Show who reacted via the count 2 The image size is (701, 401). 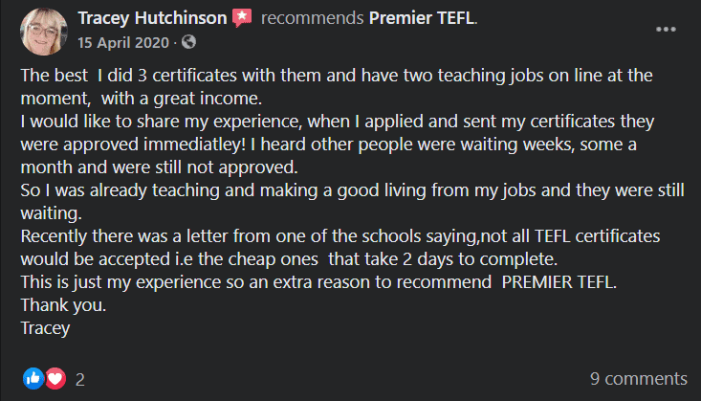point(80,379)
